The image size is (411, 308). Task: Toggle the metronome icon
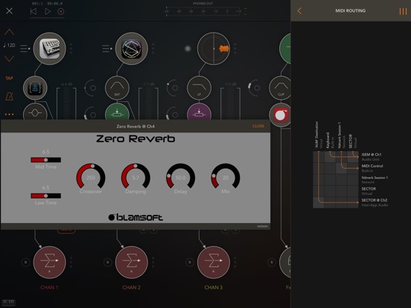[x=10, y=96]
